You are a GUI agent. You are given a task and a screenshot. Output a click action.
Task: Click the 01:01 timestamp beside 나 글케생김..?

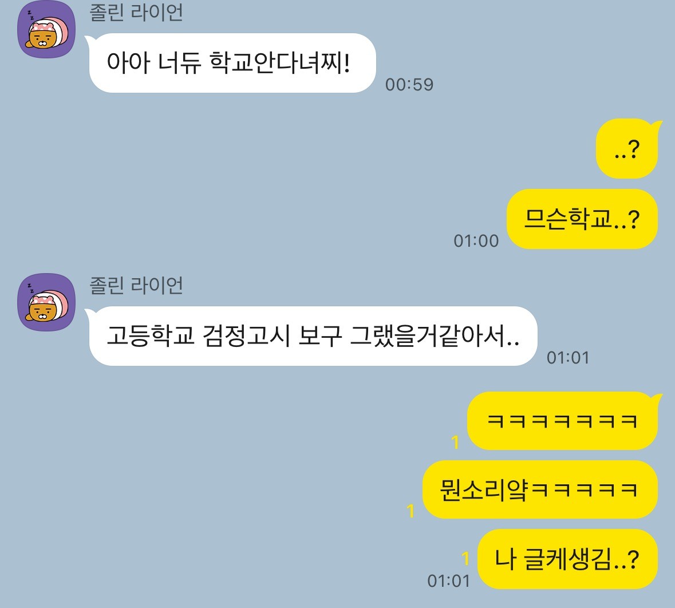448,581
